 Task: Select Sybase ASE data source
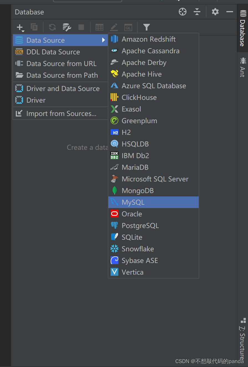(154, 260)
